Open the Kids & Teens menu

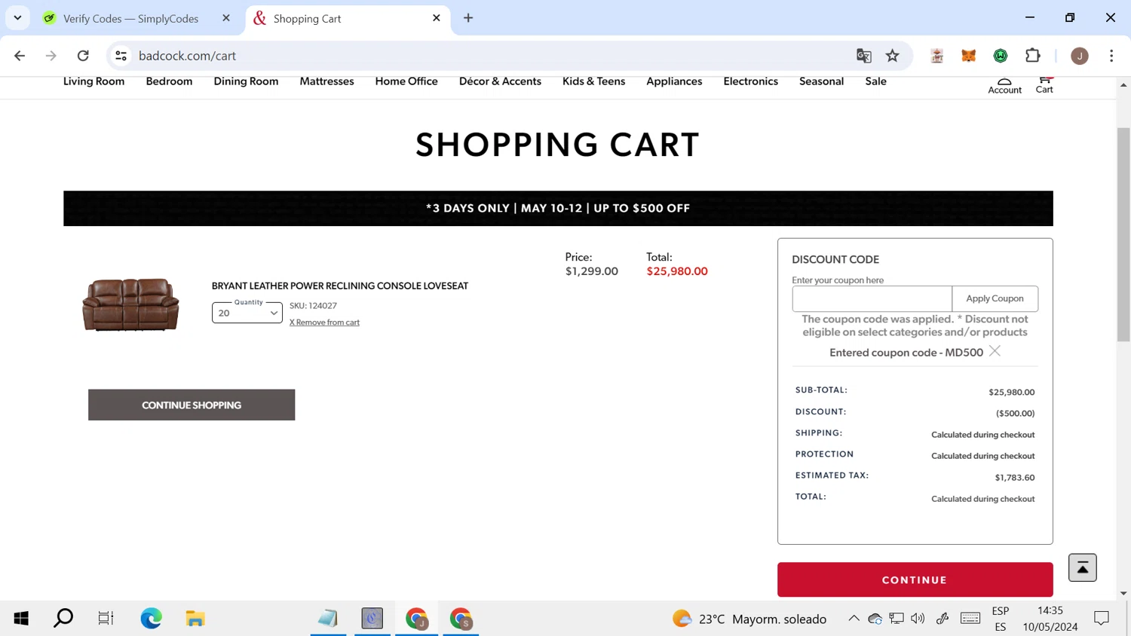[593, 81]
